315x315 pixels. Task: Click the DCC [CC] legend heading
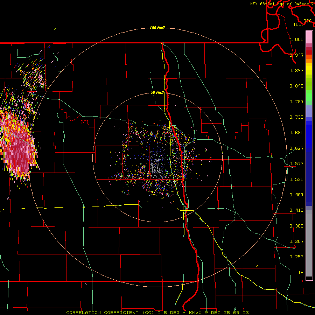pos(303,22)
